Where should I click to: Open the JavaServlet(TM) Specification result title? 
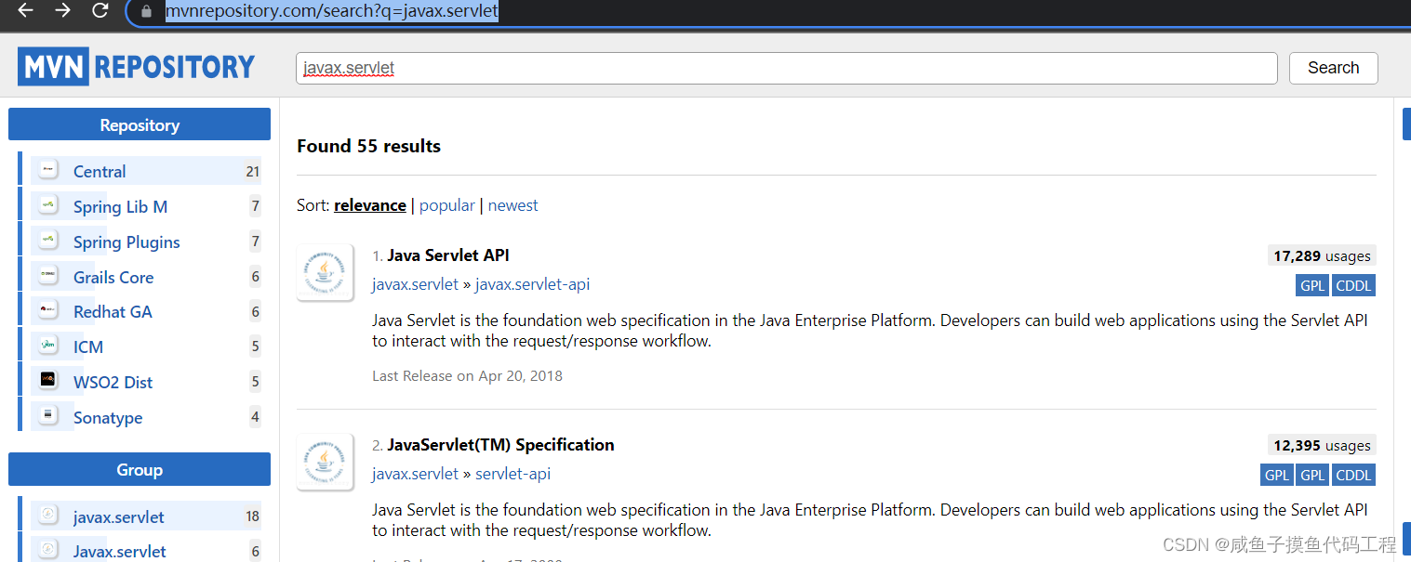(x=501, y=445)
